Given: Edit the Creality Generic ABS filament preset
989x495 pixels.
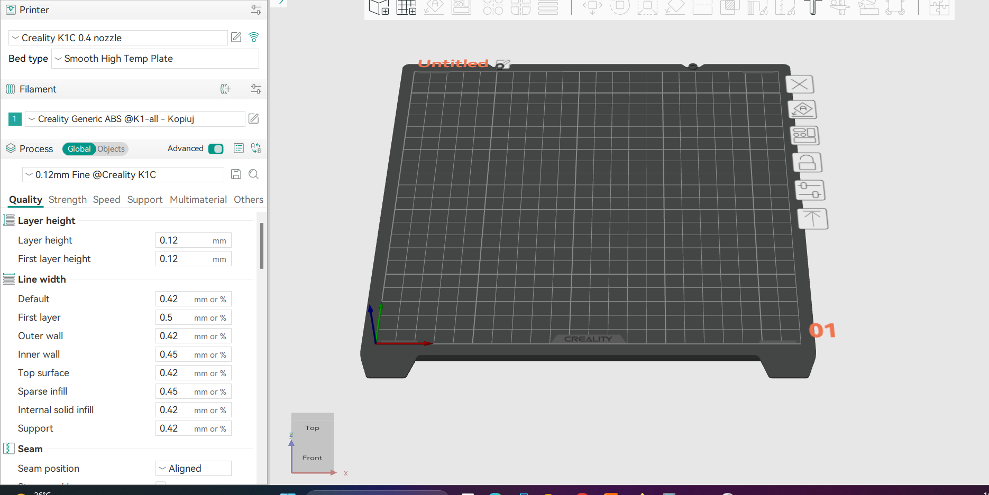Looking at the screenshot, I should (254, 118).
